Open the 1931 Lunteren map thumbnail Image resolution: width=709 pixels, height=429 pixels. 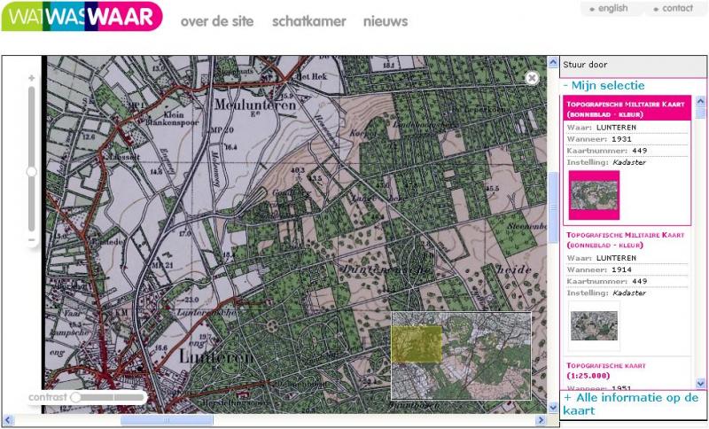click(x=594, y=195)
